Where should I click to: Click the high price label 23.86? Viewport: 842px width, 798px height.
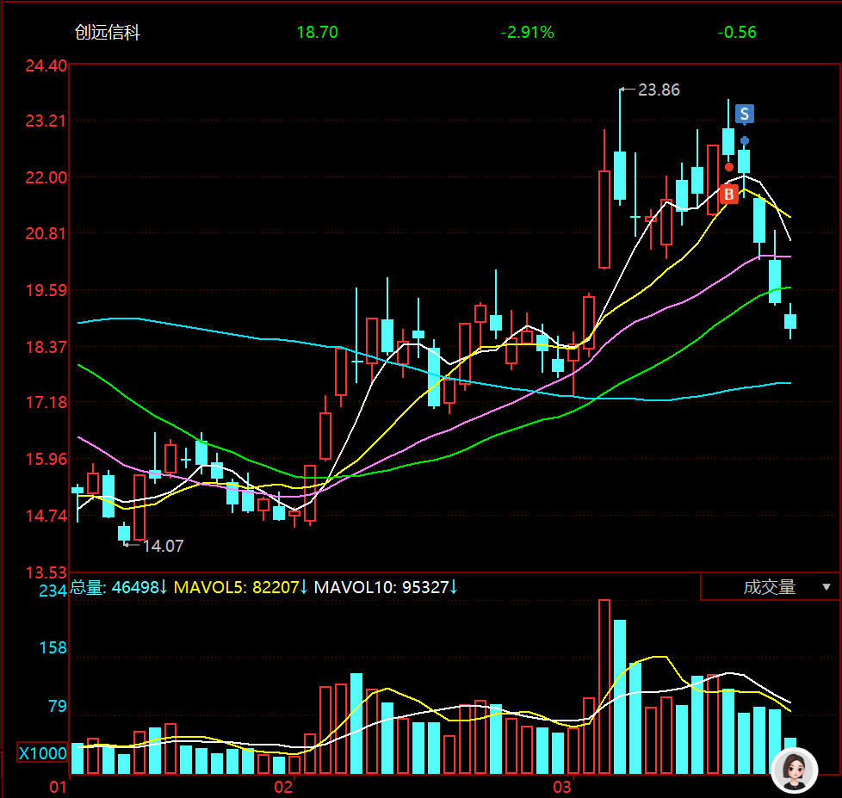pyautogui.click(x=659, y=90)
